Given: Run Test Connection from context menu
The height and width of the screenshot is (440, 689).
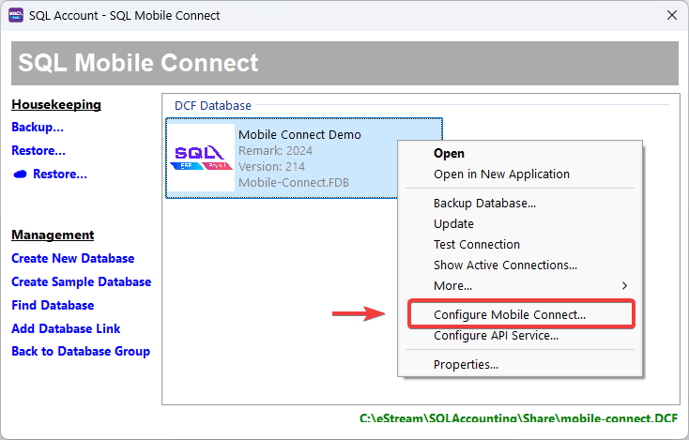Looking at the screenshot, I should click(x=476, y=244).
